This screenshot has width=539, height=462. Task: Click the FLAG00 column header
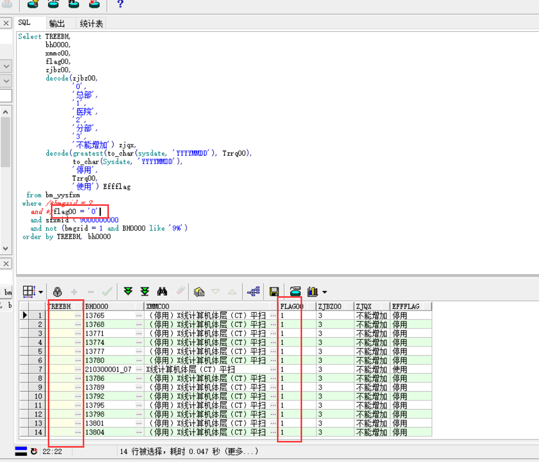pyautogui.click(x=292, y=306)
